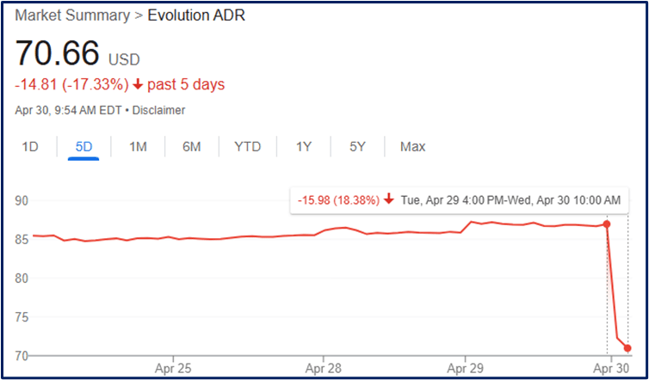Open the Market Summary breadcrumb link
The image size is (649, 380).
pyautogui.click(x=72, y=15)
